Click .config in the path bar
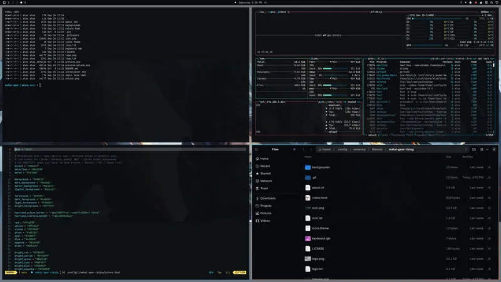Viewport: 501px width, 282px height. pos(342,149)
